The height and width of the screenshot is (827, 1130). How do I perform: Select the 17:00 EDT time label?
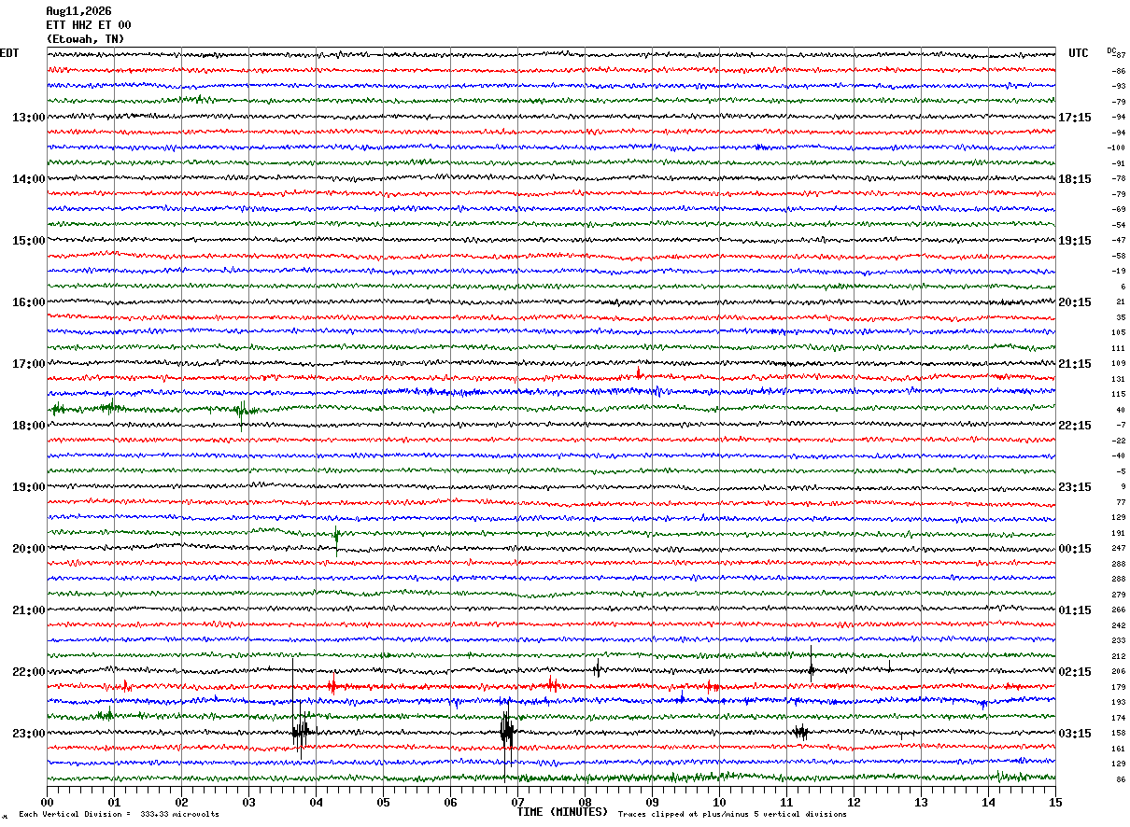[x=29, y=364]
